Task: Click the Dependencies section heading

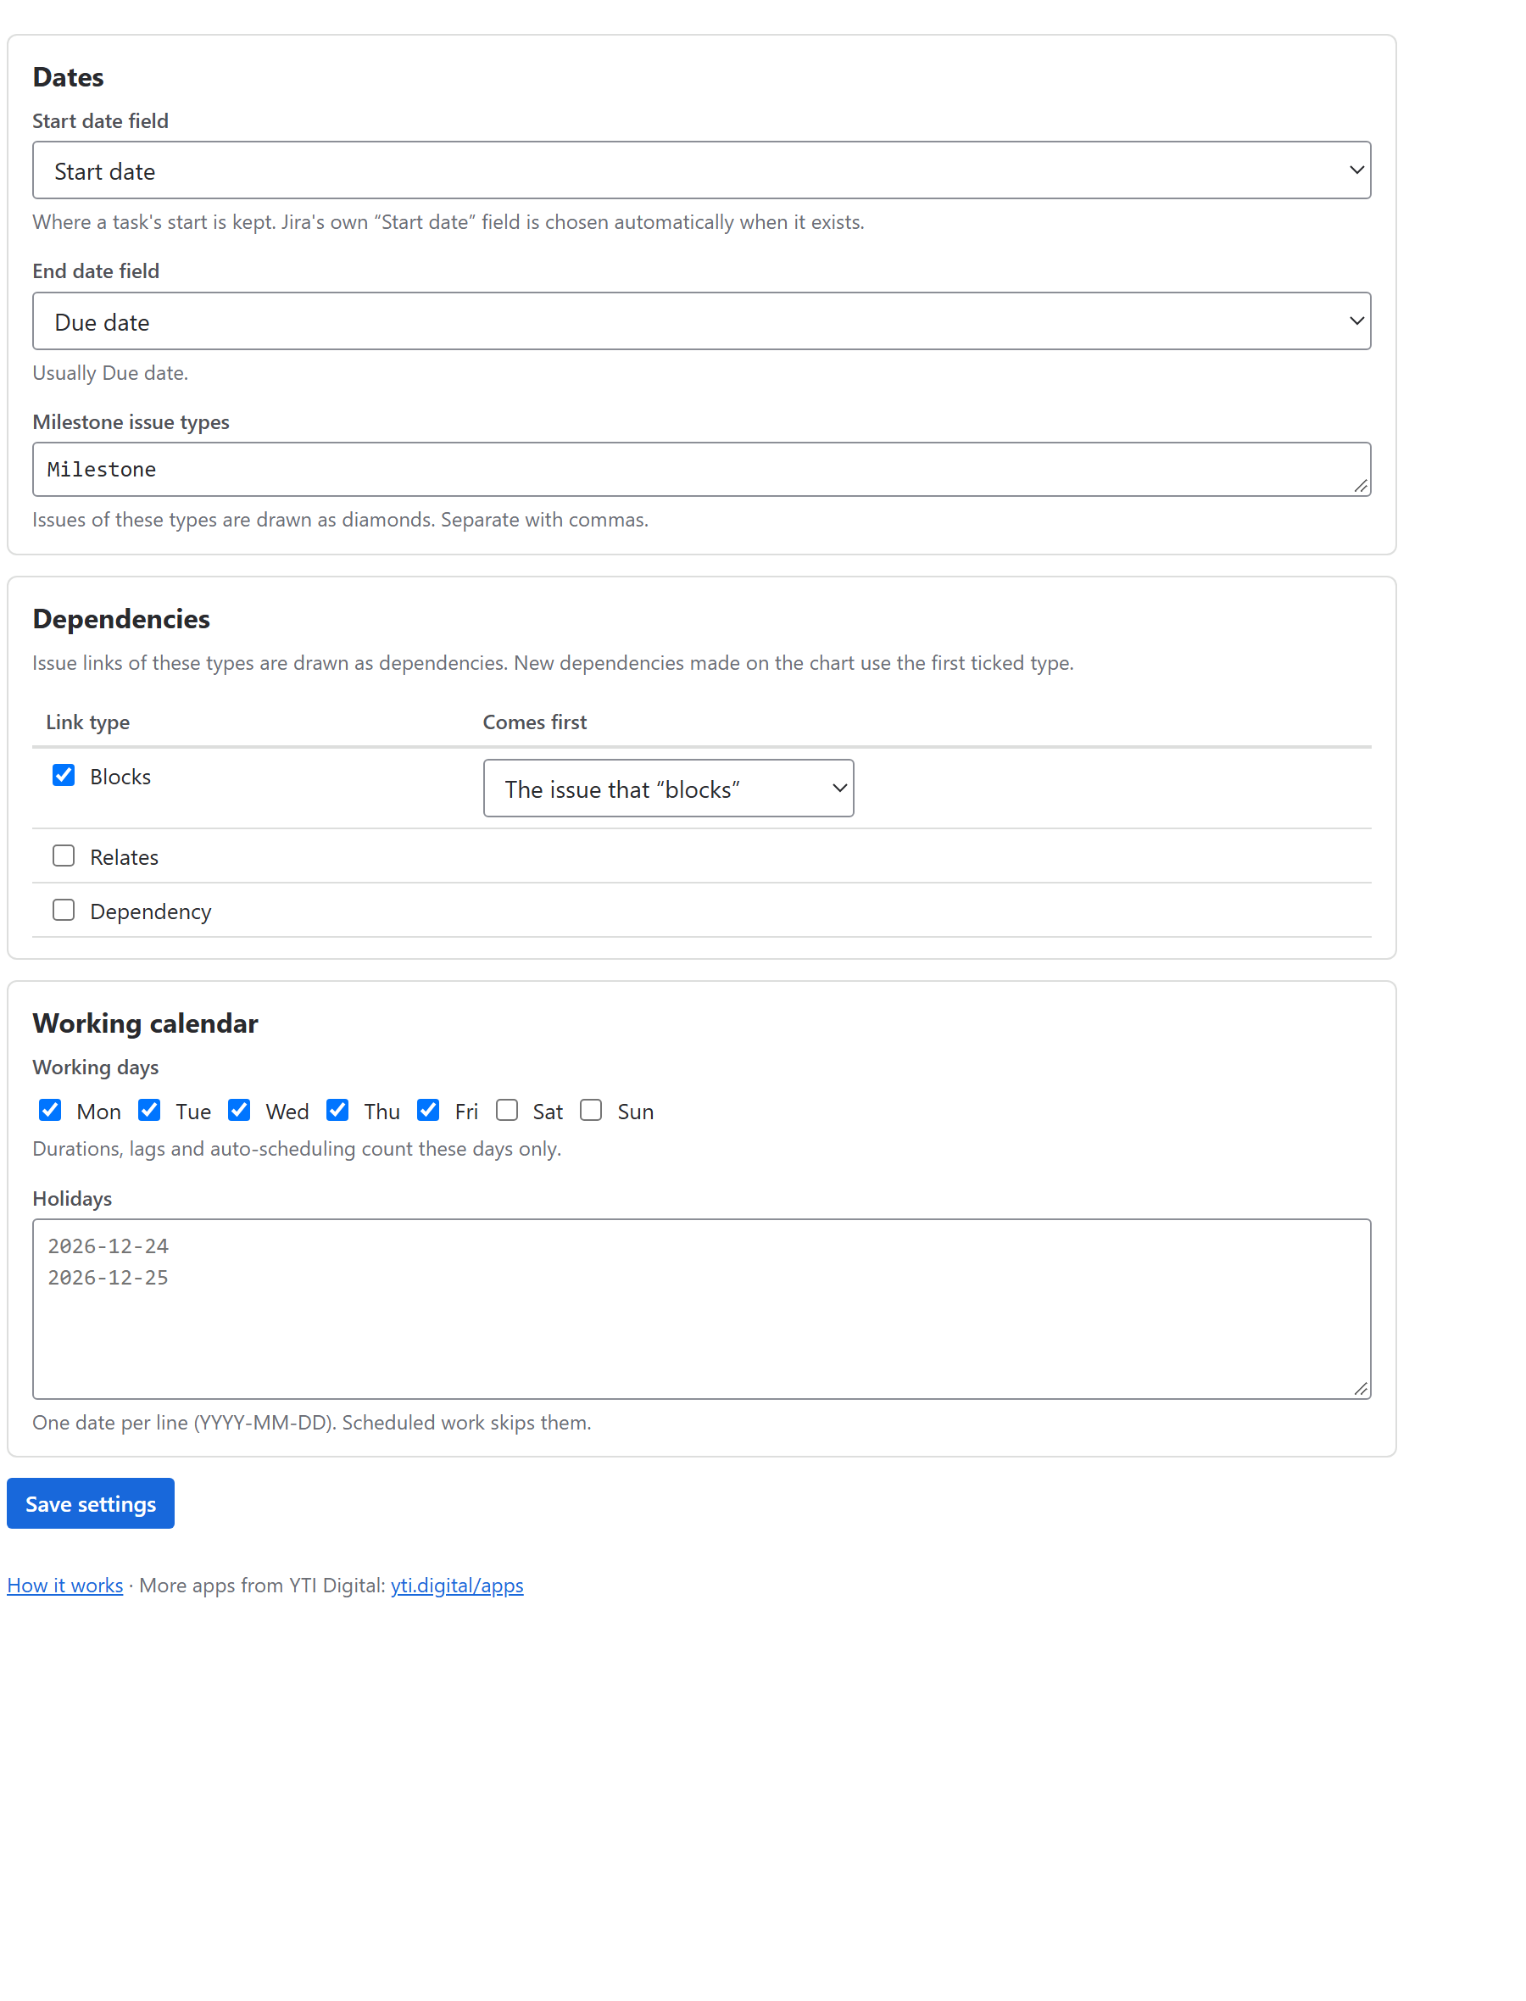Action: coord(120,619)
